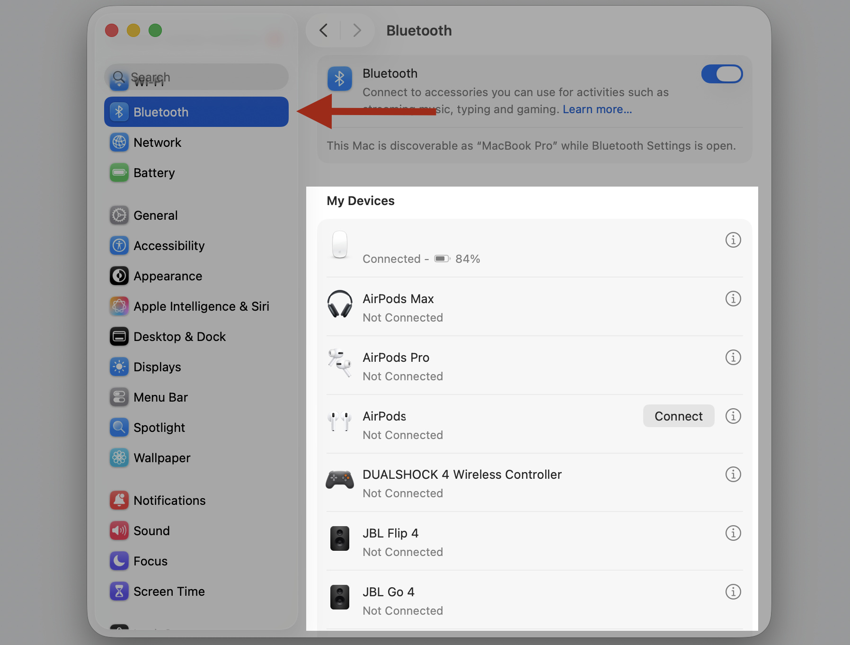Click the JBL Go 4 speaker icon
This screenshot has width=850, height=645.
[340, 597]
